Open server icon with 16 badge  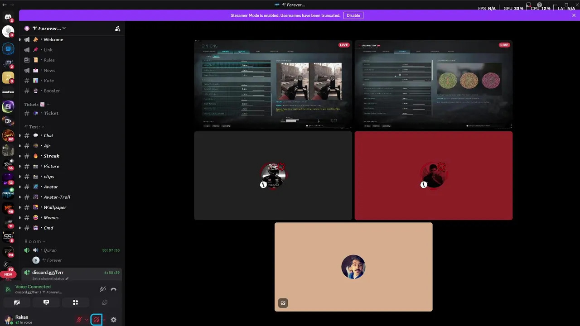click(8, 164)
